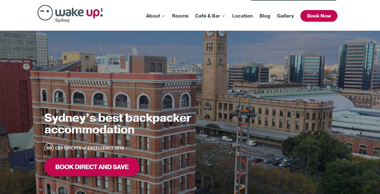This screenshot has height=194, width=380.
Task: Expand the Café & Bar chevron
Action: tap(224, 16)
